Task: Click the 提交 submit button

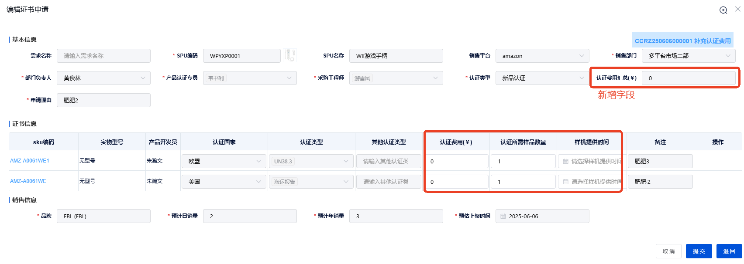Action: [x=699, y=251]
